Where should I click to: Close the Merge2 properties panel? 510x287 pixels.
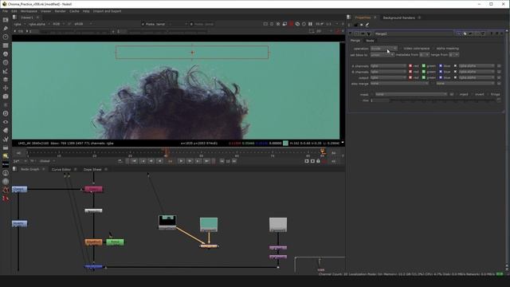[x=502, y=33]
